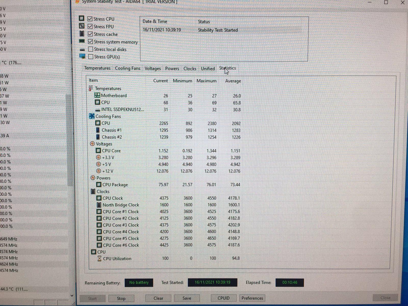Click the Clocks group chip icon

pos(93,191)
